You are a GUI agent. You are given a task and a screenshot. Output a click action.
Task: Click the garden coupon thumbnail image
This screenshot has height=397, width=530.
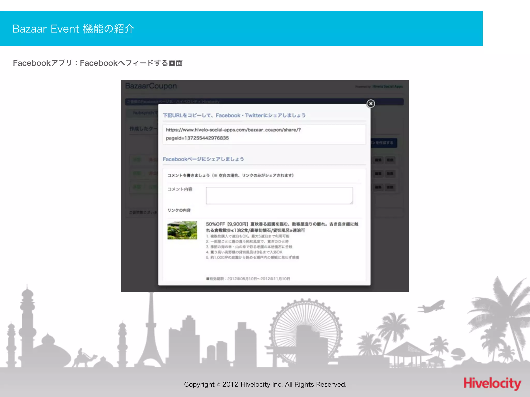(182, 230)
